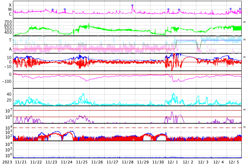Select the flare marker just after 11/23

coord(52,10)
